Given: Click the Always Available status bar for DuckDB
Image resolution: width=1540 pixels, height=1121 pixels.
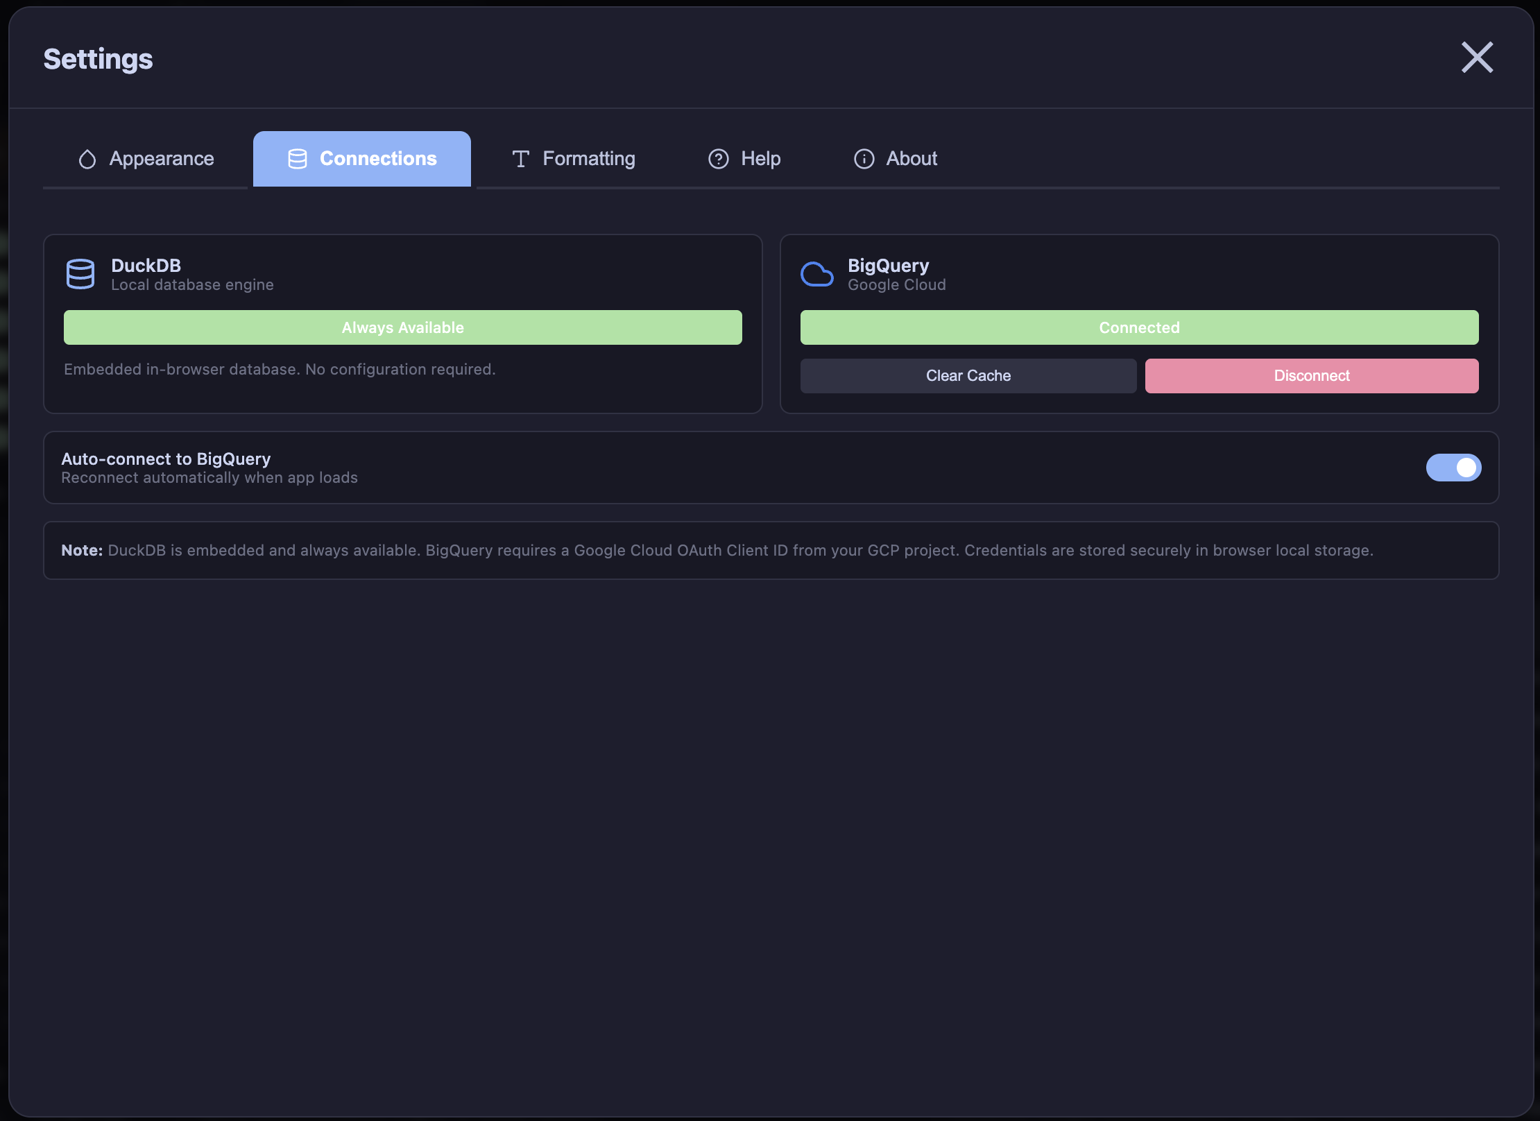Looking at the screenshot, I should pos(402,327).
